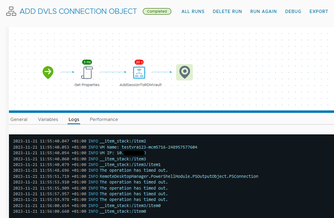Click the 11:55:59.978 timed out log line

[90, 200]
